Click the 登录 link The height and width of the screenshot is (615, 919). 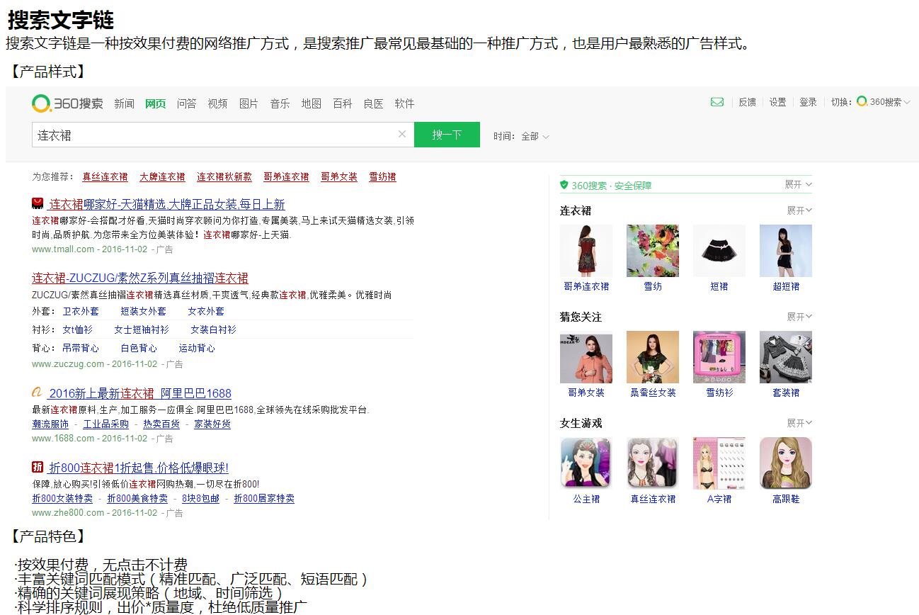coord(808,102)
